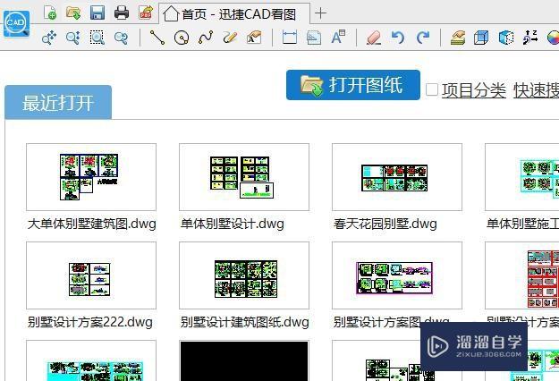Click file name 大单体别墅建筑图.dwg
559x381 pixels.
(x=92, y=224)
